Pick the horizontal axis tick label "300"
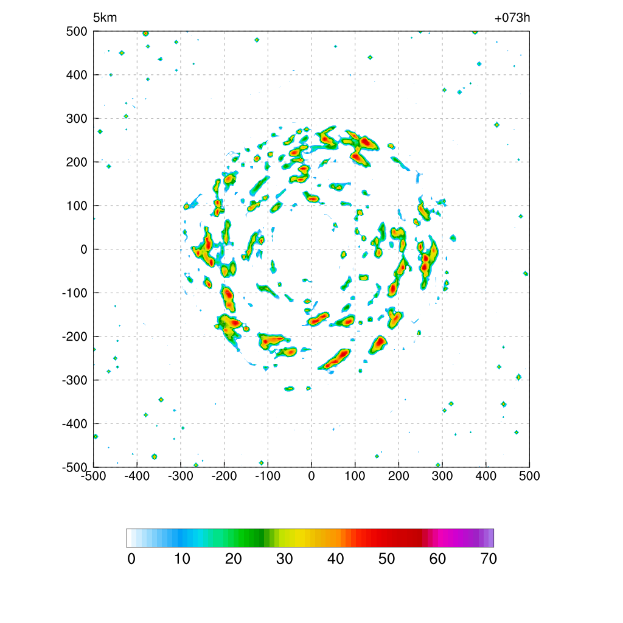Viewport: 623px width, 623px height. (x=442, y=476)
